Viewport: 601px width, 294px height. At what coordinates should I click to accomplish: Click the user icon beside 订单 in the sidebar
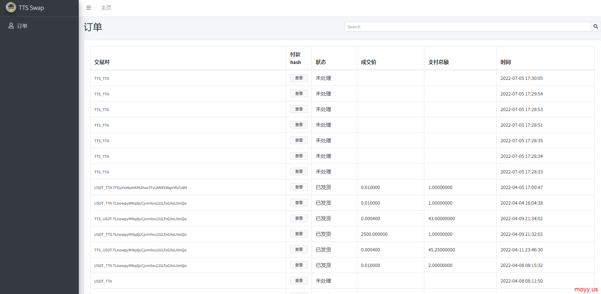click(x=11, y=26)
